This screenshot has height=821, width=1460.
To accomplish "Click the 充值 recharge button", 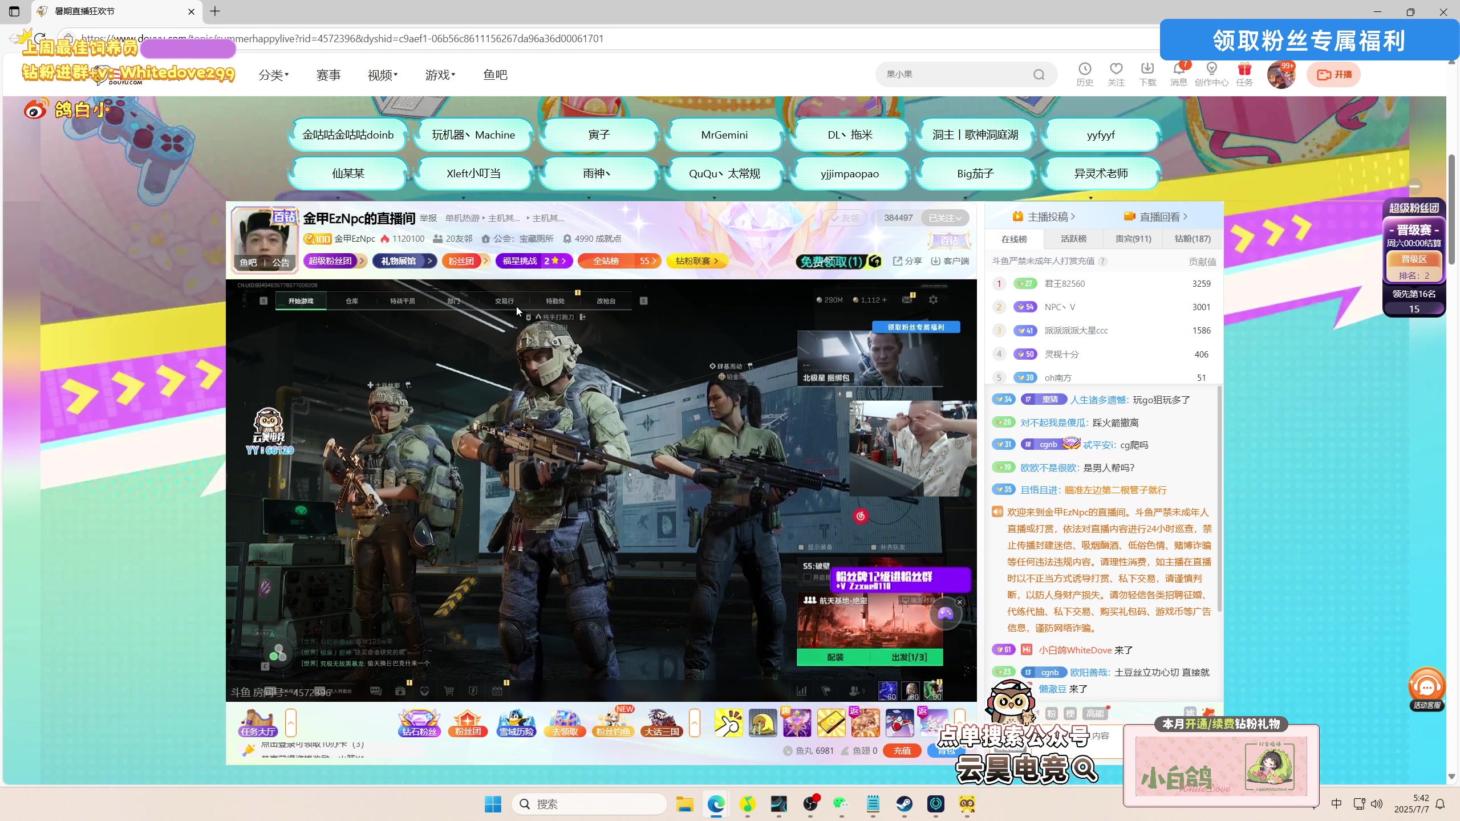I will [x=902, y=750].
